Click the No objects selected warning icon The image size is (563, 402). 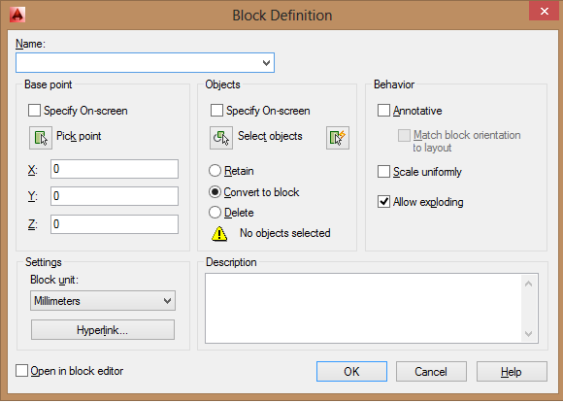pyautogui.click(x=219, y=233)
